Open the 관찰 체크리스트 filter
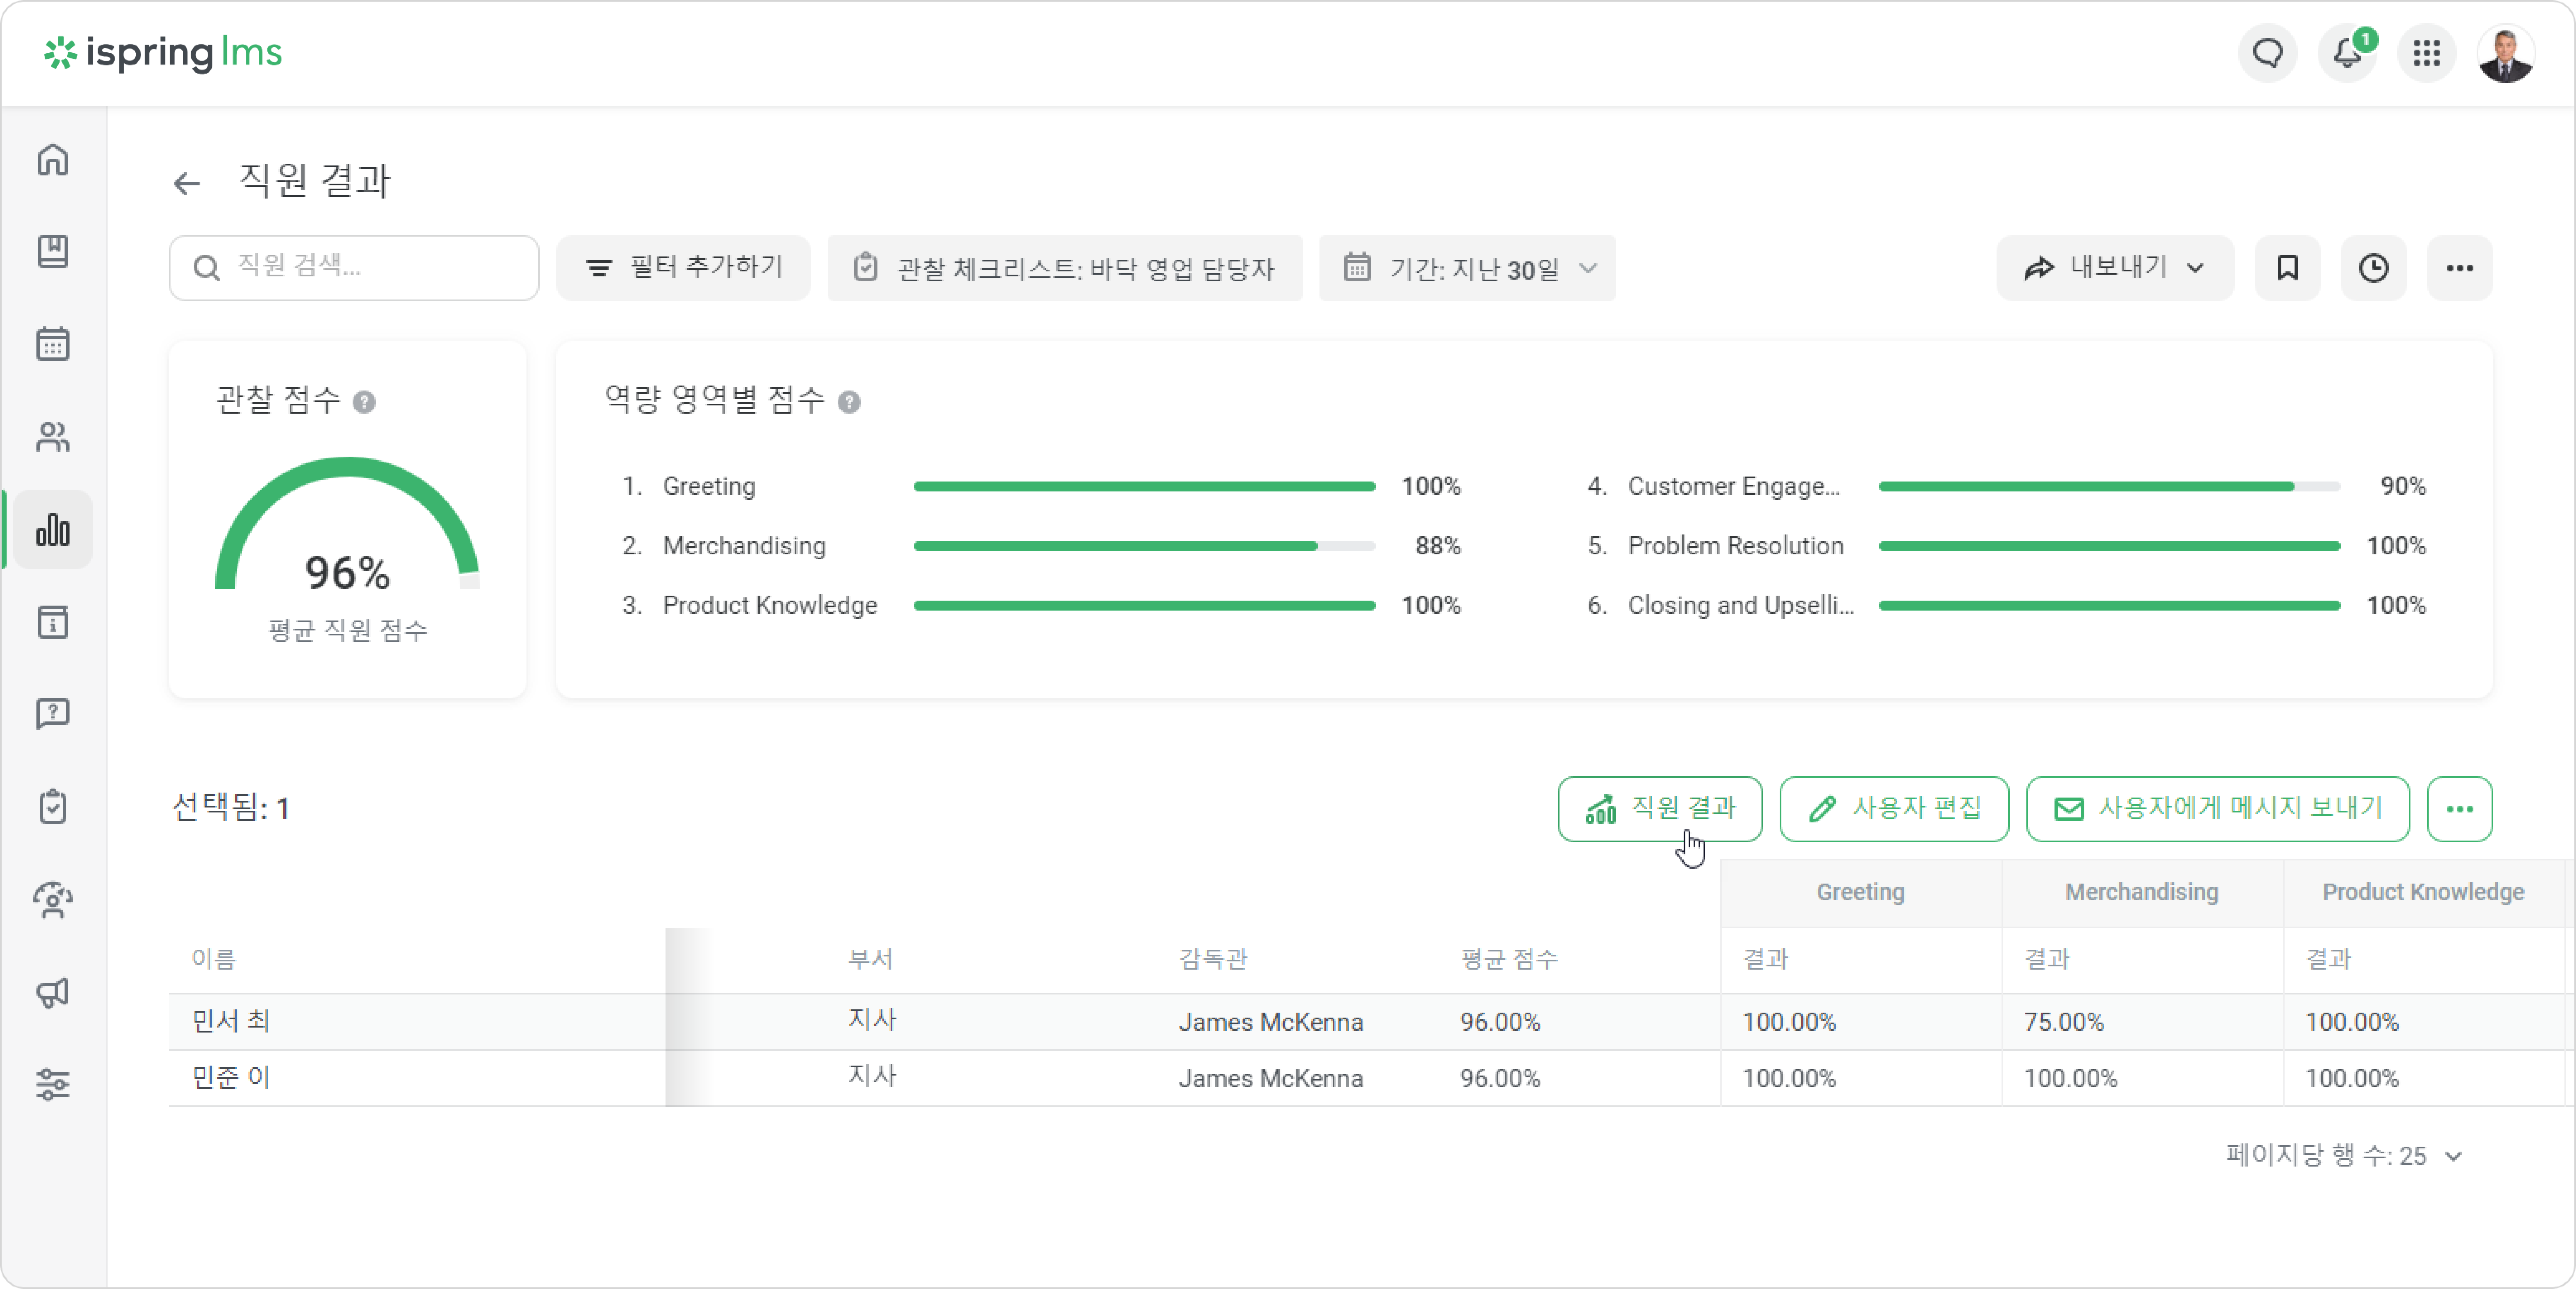The height and width of the screenshot is (1289, 2576). [x=1065, y=268]
